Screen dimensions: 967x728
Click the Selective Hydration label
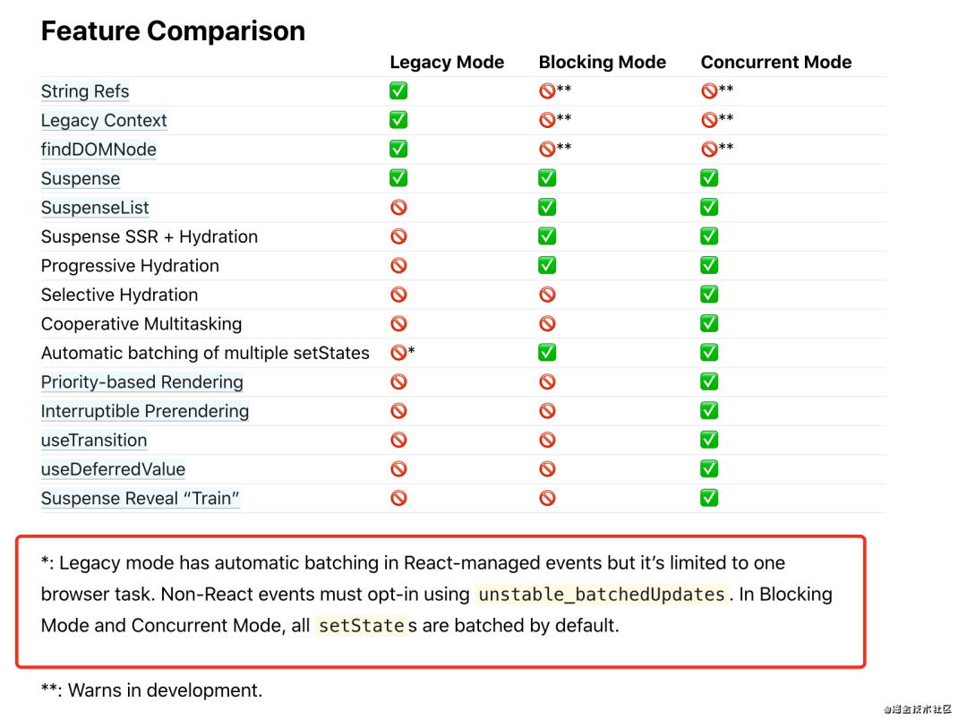(120, 295)
